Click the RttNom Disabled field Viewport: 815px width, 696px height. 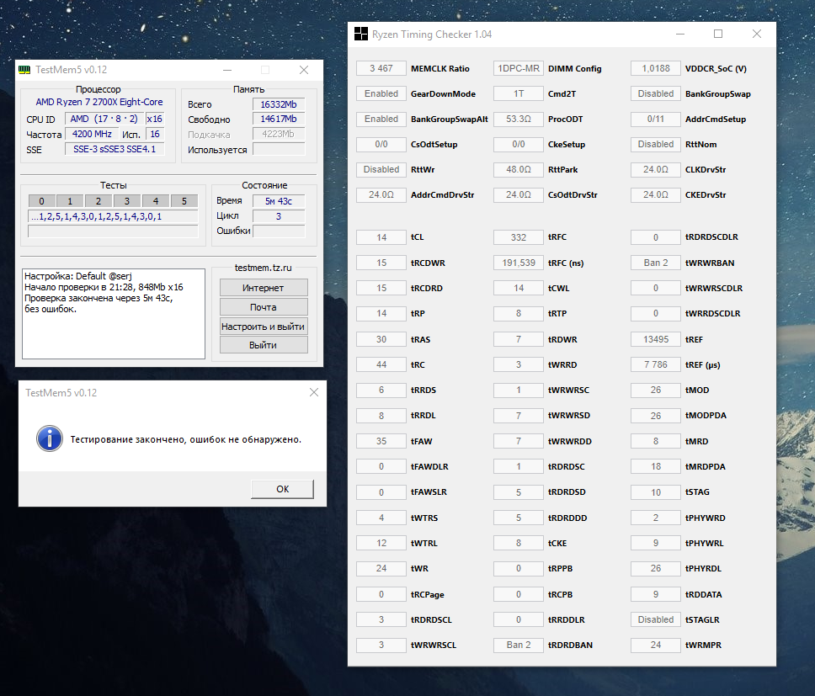click(x=655, y=144)
